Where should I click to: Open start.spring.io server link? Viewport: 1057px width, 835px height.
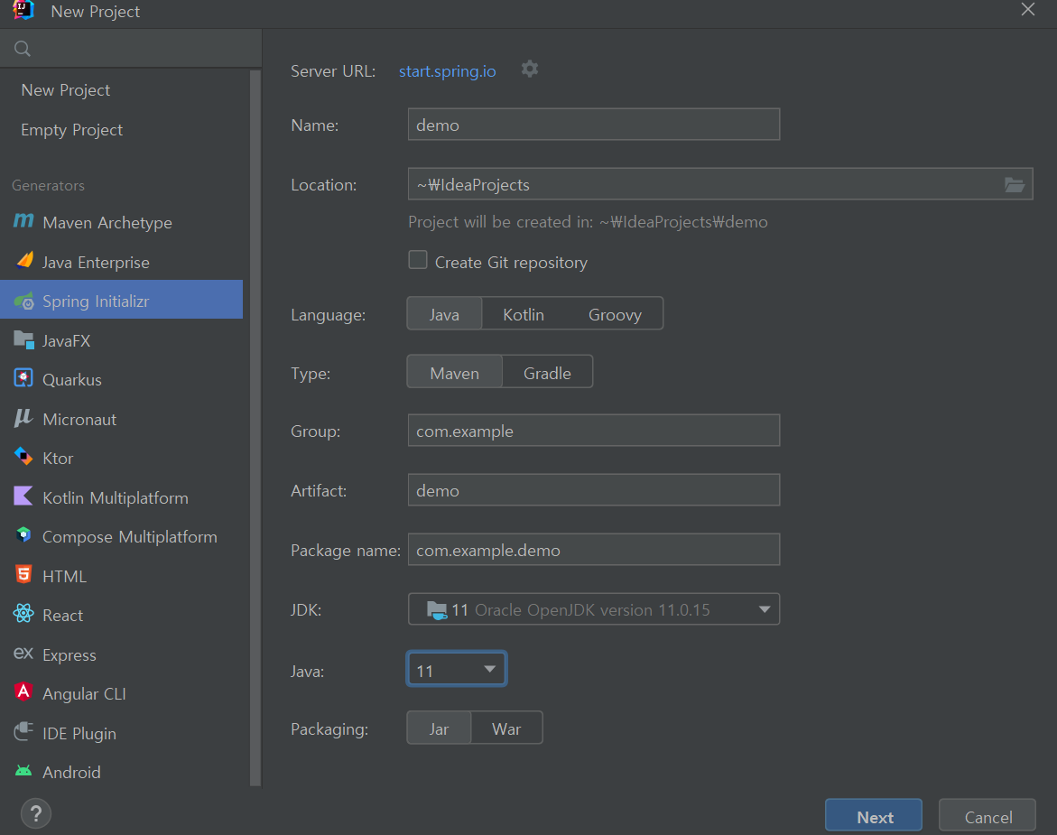[447, 70]
